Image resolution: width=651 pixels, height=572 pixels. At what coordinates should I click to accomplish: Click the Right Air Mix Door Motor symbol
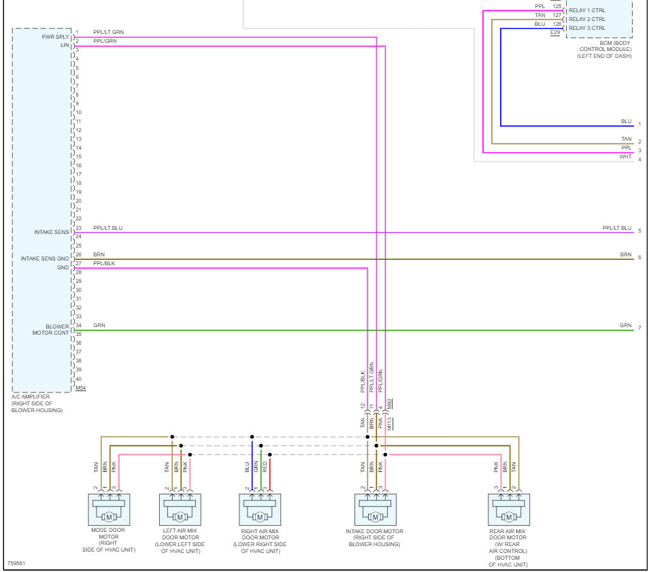[260, 509]
